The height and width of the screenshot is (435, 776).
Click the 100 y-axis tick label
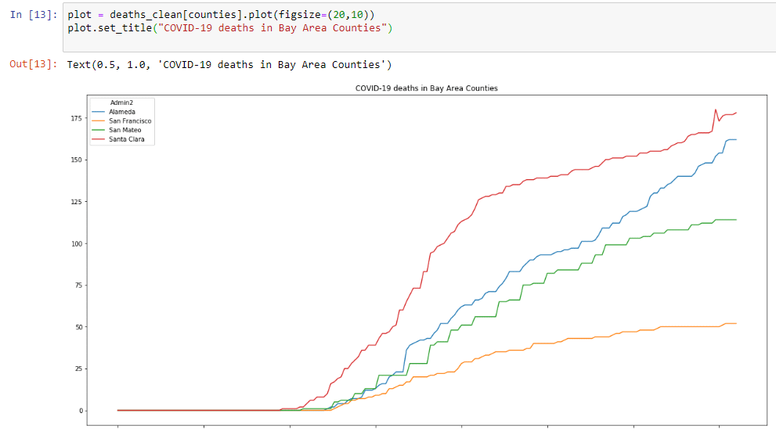coord(76,243)
